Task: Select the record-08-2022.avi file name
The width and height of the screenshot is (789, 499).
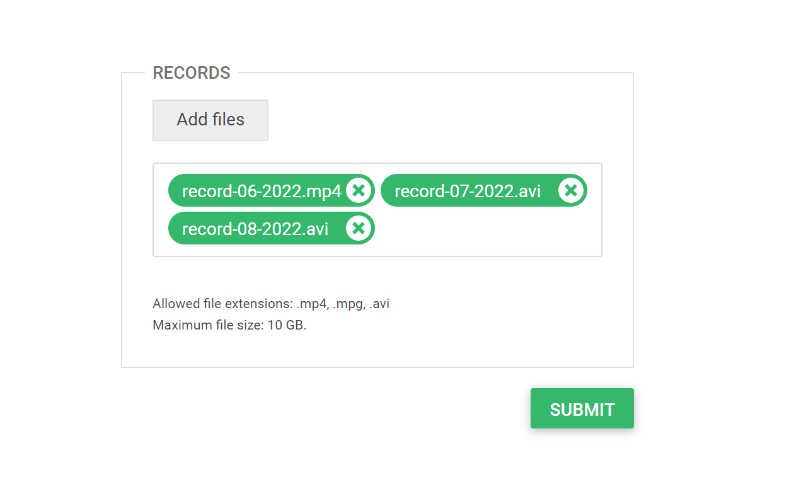Action: click(255, 229)
